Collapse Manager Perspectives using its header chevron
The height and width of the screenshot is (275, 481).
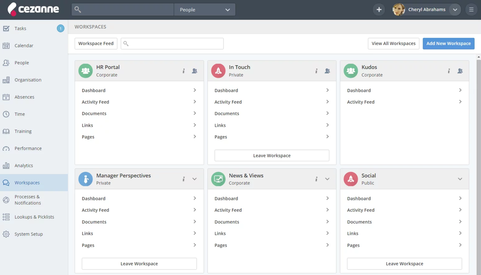tap(194, 179)
